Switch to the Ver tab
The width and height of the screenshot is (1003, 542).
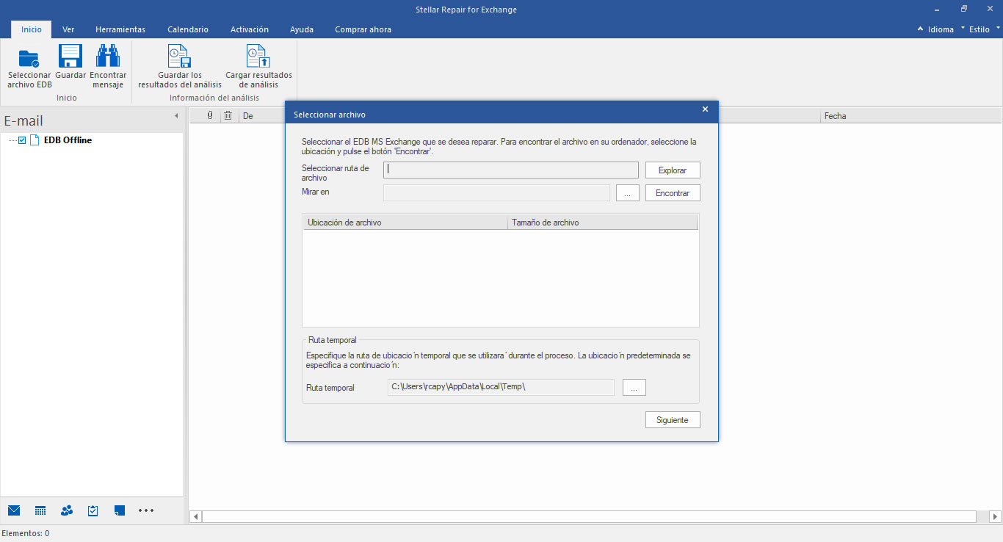pyautogui.click(x=68, y=29)
